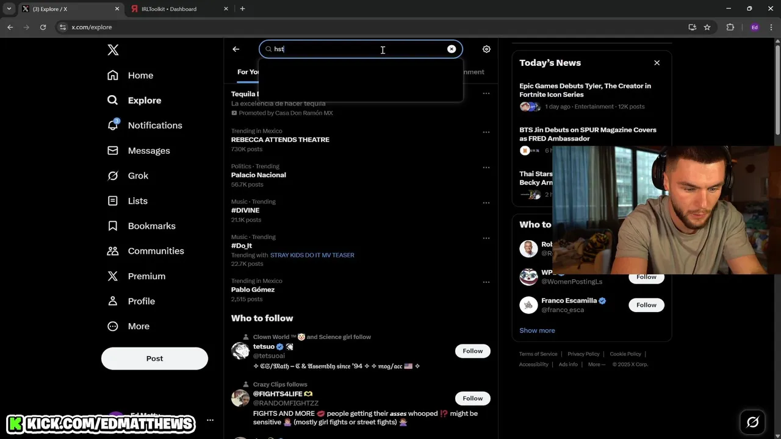The image size is (781, 439).
Task: Open account menu dots near Ed Matty
Action: point(210,420)
